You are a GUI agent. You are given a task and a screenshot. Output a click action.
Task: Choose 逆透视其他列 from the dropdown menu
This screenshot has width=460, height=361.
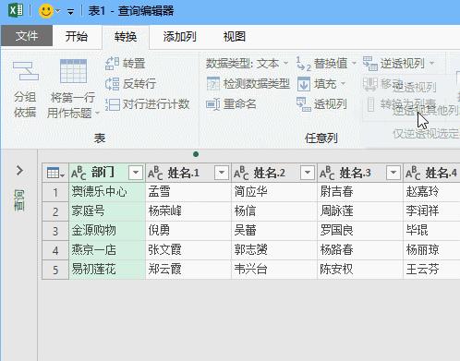click(x=426, y=111)
